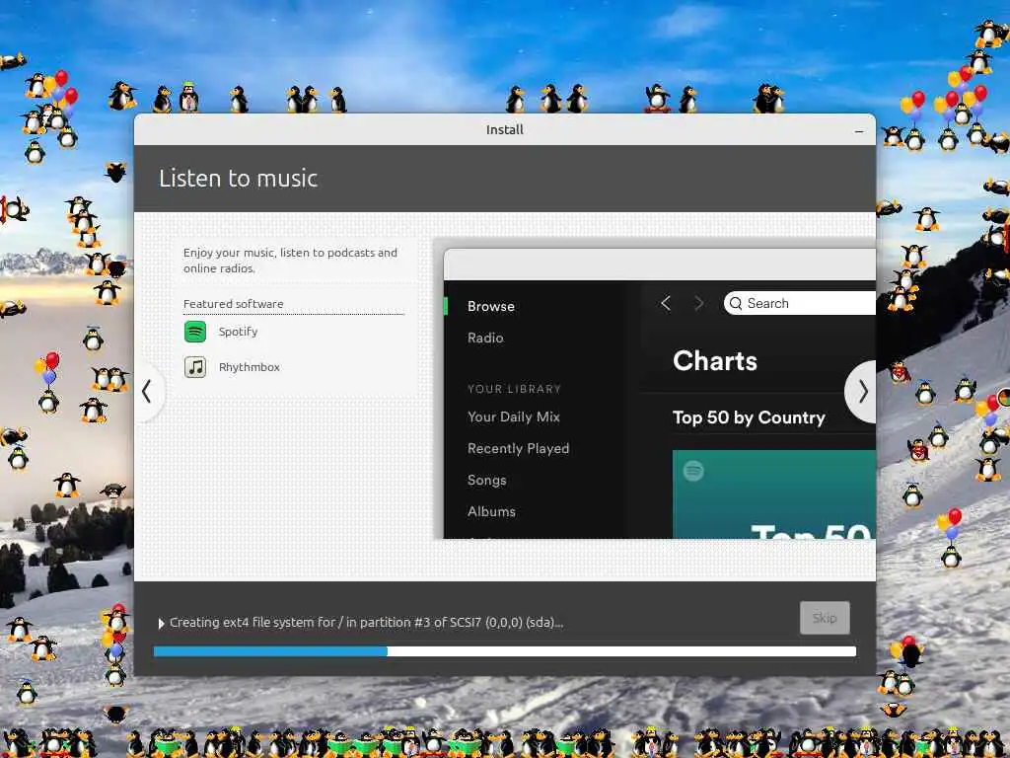
Task: Minimize the Install window
Action: pyautogui.click(x=859, y=131)
